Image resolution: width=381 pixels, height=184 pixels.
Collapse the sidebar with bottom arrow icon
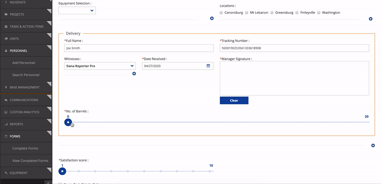click(48, 182)
